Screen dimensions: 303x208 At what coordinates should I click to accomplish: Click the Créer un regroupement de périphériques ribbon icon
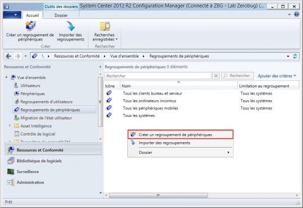[30, 26]
